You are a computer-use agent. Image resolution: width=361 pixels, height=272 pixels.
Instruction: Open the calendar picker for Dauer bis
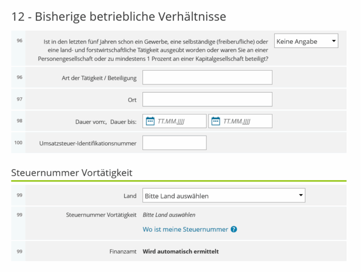(x=216, y=121)
